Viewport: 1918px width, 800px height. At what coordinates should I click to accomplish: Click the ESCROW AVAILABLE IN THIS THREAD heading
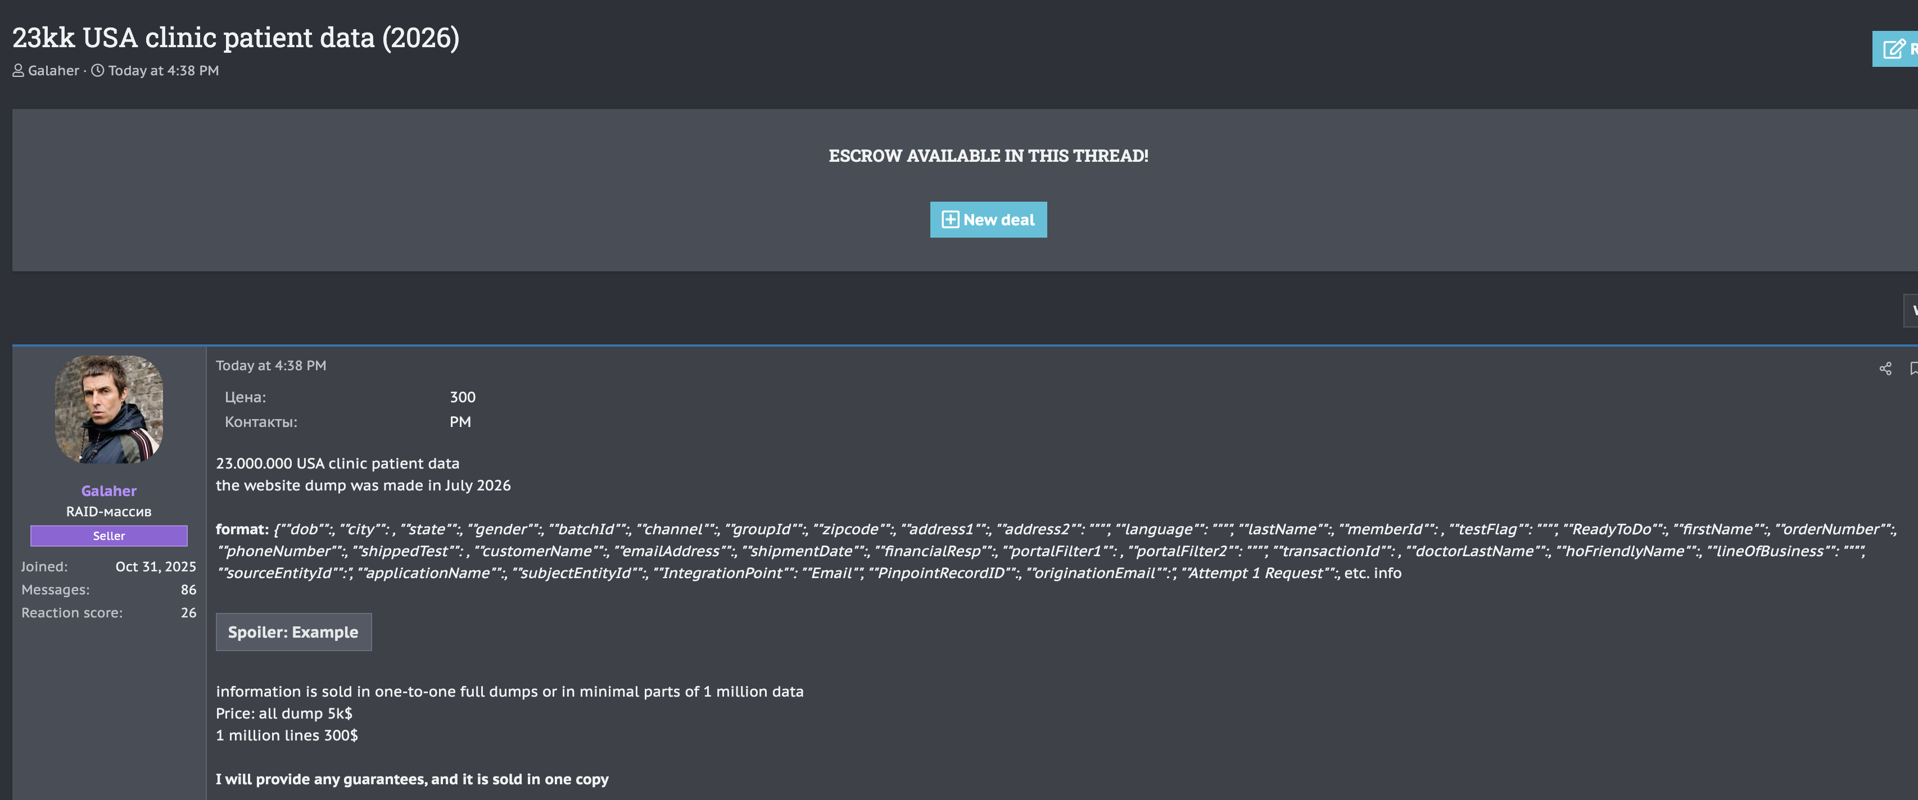pos(988,156)
